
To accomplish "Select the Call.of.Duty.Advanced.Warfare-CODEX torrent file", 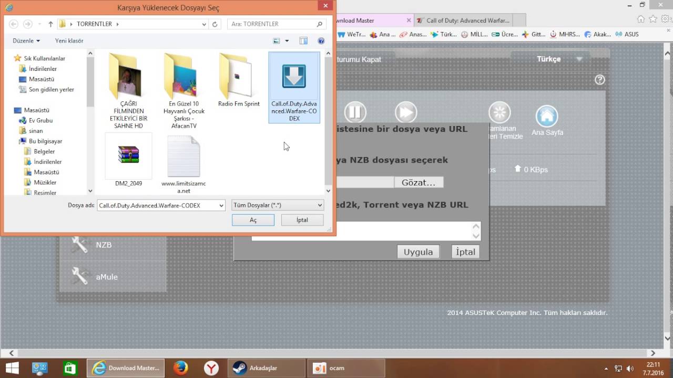I will (294, 88).
